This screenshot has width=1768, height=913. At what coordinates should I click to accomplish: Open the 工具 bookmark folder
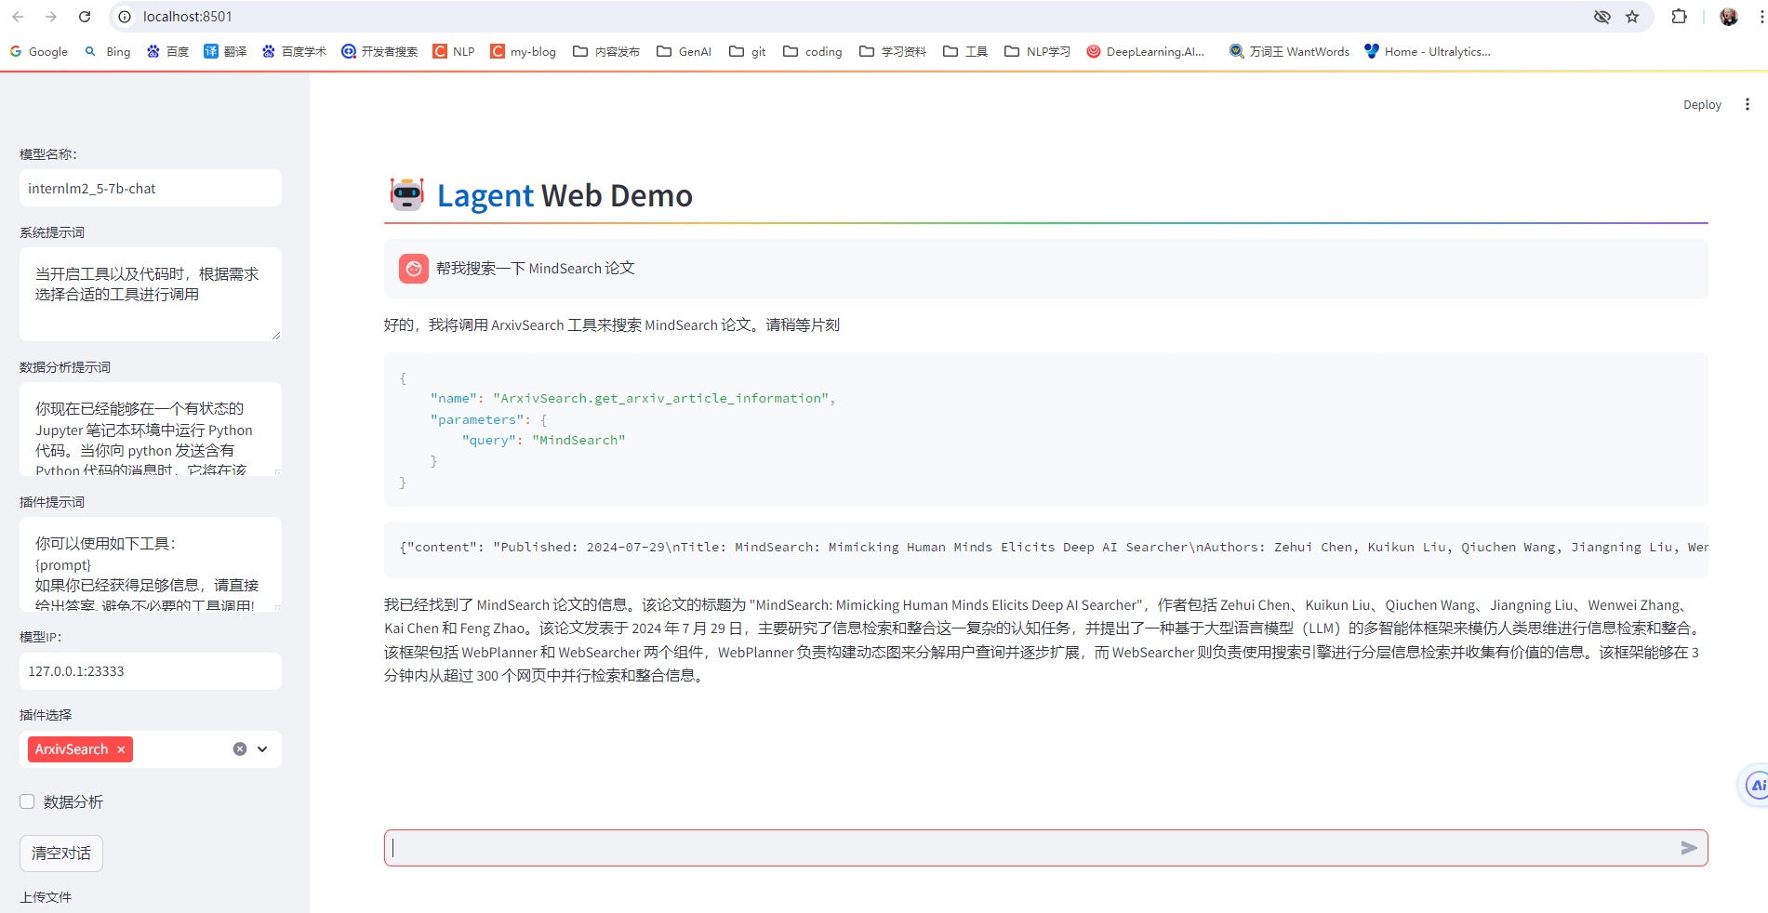pyautogui.click(x=965, y=52)
